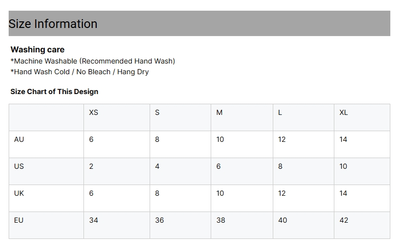
Task: Select the L column header
Action: (280, 112)
